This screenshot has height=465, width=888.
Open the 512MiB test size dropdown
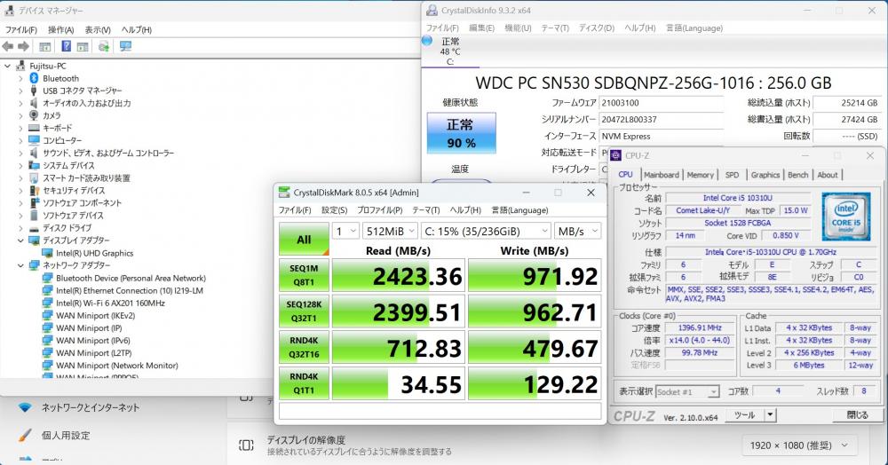coord(390,231)
